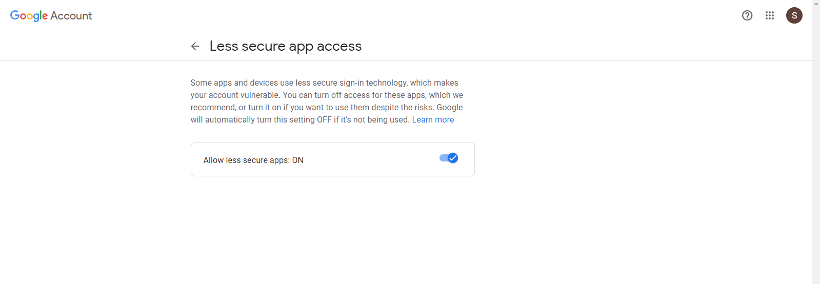Viewport: 820px width, 284px height.
Task: Turn off the Allow less secure apps switch
Action: click(449, 158)
